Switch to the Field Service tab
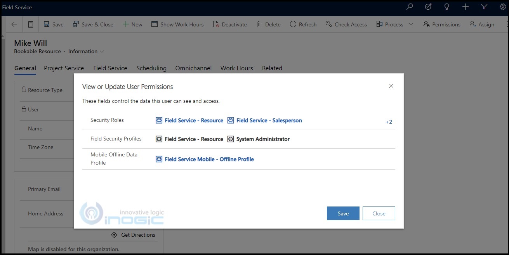Screen dimensions: 509x255 (x=110, y=68)
